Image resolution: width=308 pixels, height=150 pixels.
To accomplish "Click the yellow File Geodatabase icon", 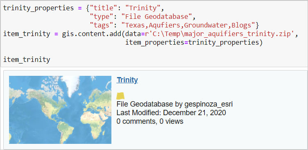I will tap(120, 96).
